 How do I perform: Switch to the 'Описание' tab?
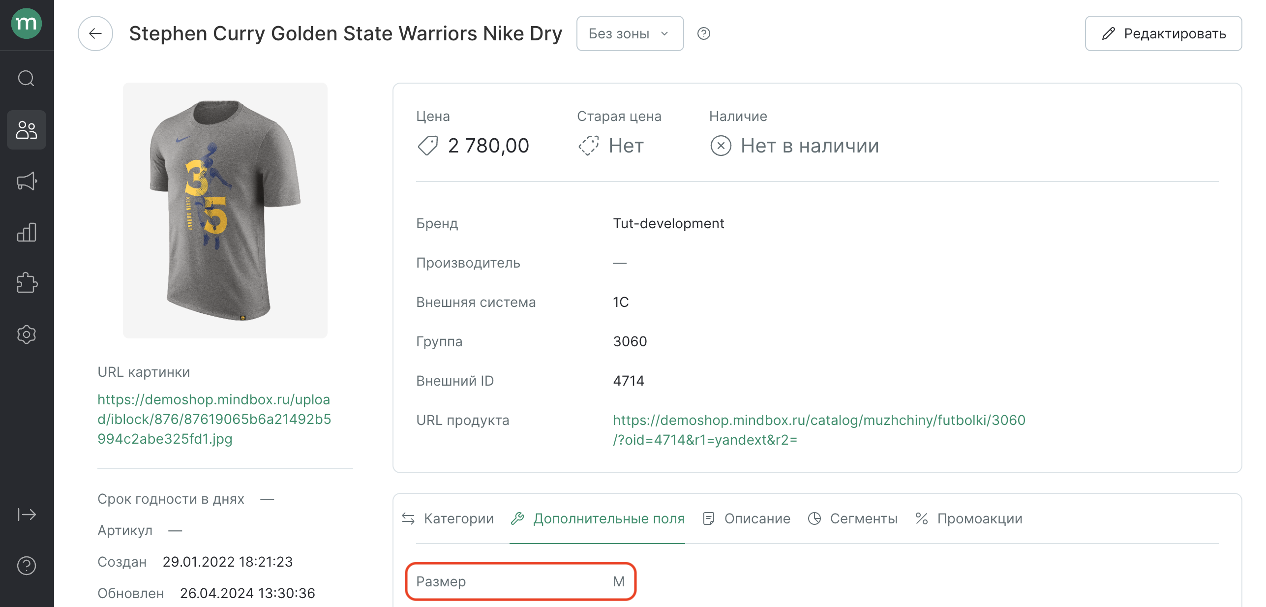click(747, 518)
